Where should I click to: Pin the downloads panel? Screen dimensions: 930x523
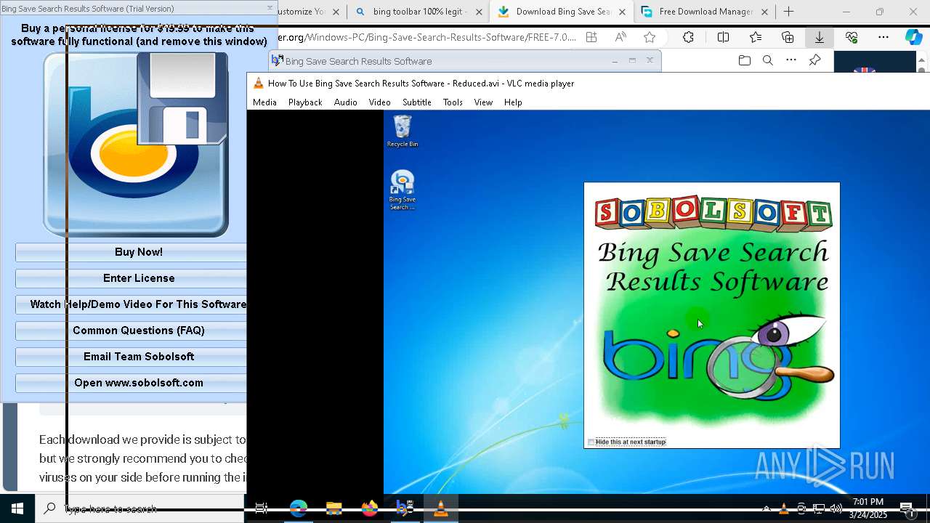pyautogui.click(x=814, y=61)
